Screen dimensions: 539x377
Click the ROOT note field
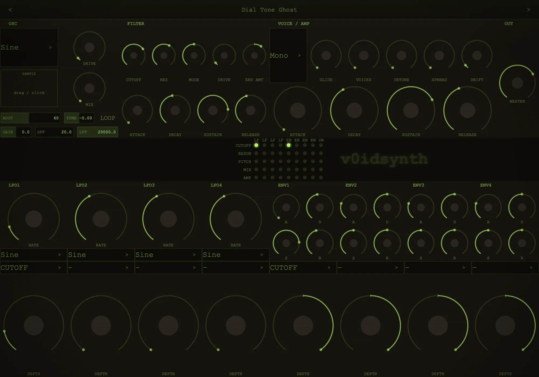(30, 118)
